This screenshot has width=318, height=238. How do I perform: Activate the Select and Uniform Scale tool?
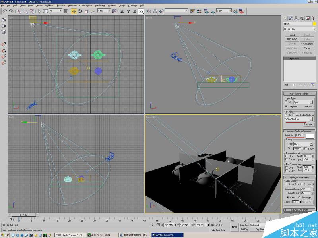[x=87, y=12]
